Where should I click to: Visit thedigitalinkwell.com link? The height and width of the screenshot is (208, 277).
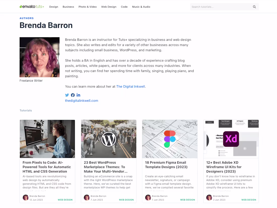click(81, 101)
